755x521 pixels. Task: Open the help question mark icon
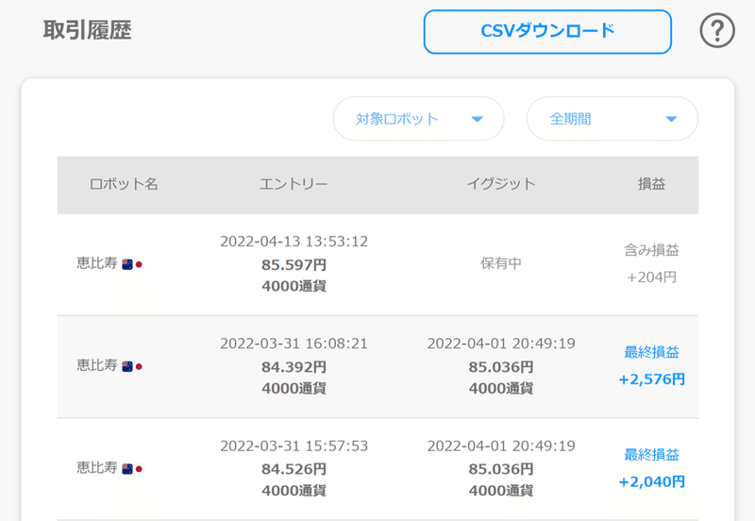tap(717, 31)
